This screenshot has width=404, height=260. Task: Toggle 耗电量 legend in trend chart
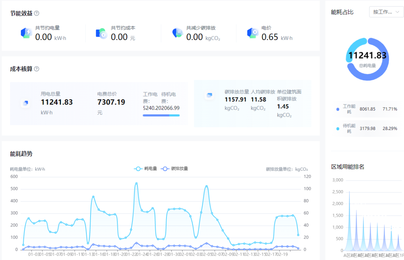146,168
